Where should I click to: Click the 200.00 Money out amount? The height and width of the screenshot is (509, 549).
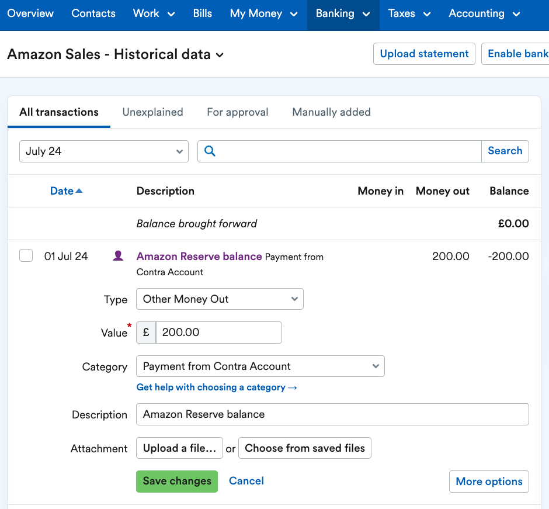[x=451, y=256]
